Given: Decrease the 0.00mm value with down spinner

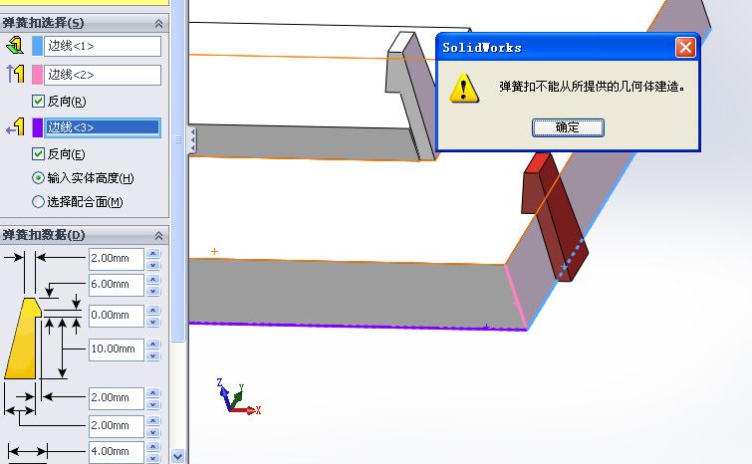Looking at the screenshot, I should (x=153, y=322).
